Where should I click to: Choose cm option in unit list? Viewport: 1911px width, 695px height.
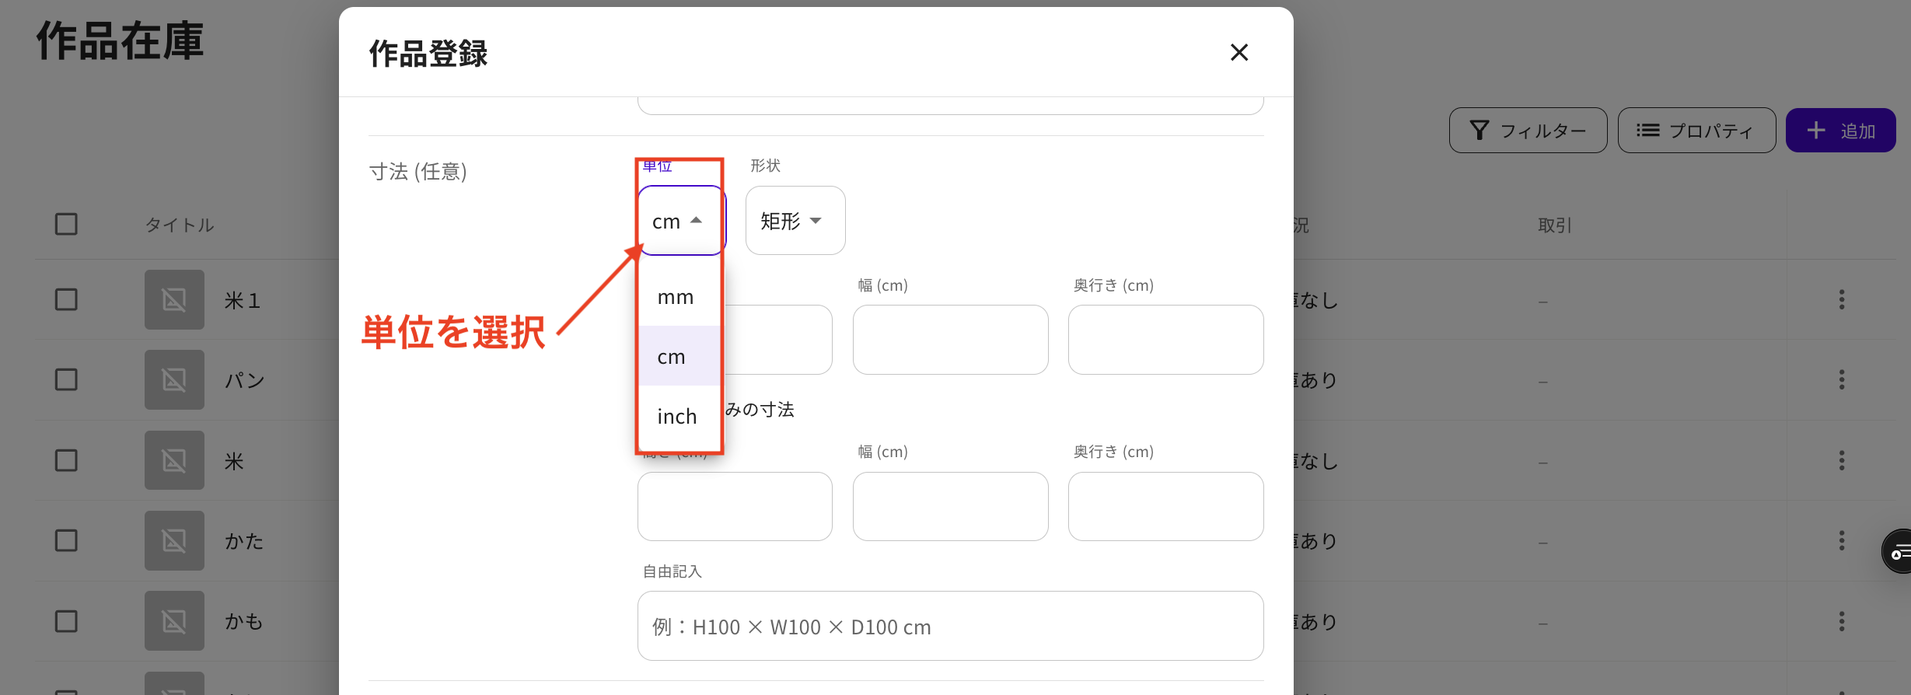[x=673, y=357]
